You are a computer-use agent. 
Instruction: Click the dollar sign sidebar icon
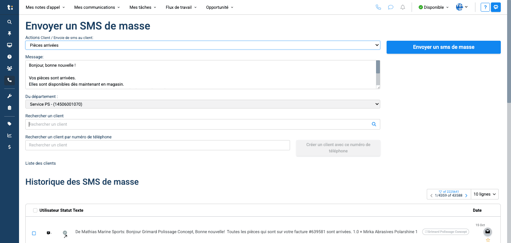[x=10, y=147]
